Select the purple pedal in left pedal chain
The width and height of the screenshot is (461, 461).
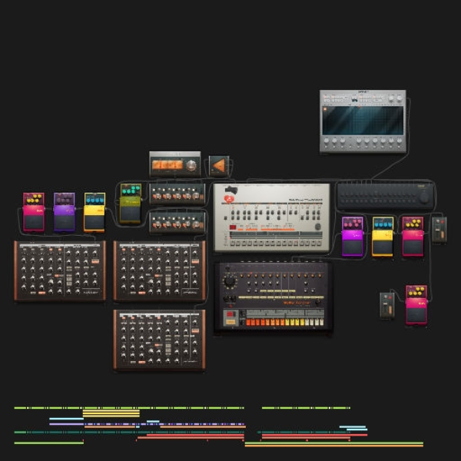tap(64, 212)
